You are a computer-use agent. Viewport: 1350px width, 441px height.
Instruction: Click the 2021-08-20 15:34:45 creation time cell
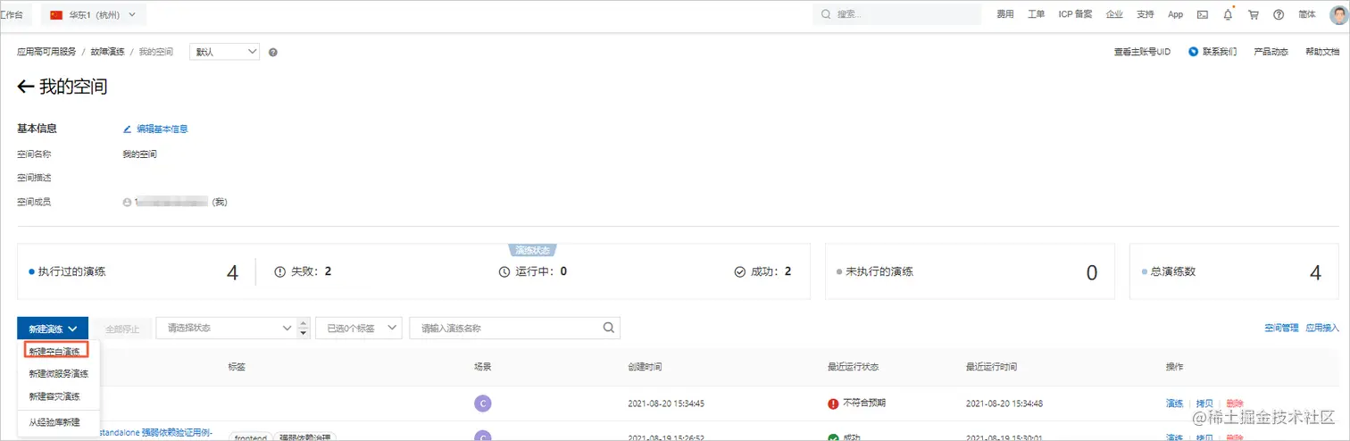click(x=666, y=404)
